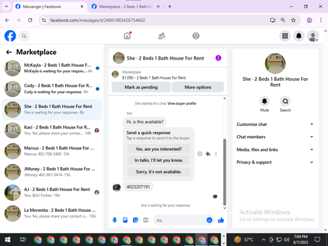328x246 pixels.
Task: Open Marketplace listing $1,050 link
Action: [154, 77]
